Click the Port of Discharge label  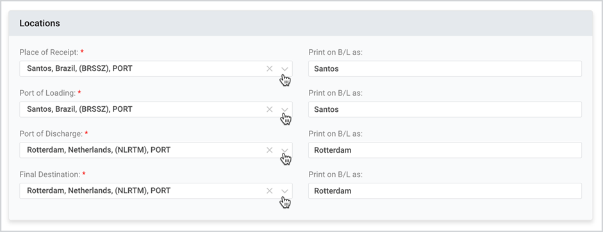pos(51,134)
